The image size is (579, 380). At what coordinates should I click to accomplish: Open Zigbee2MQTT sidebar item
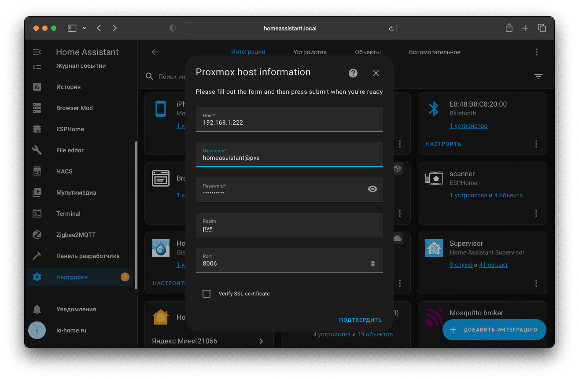pos(76,235)
